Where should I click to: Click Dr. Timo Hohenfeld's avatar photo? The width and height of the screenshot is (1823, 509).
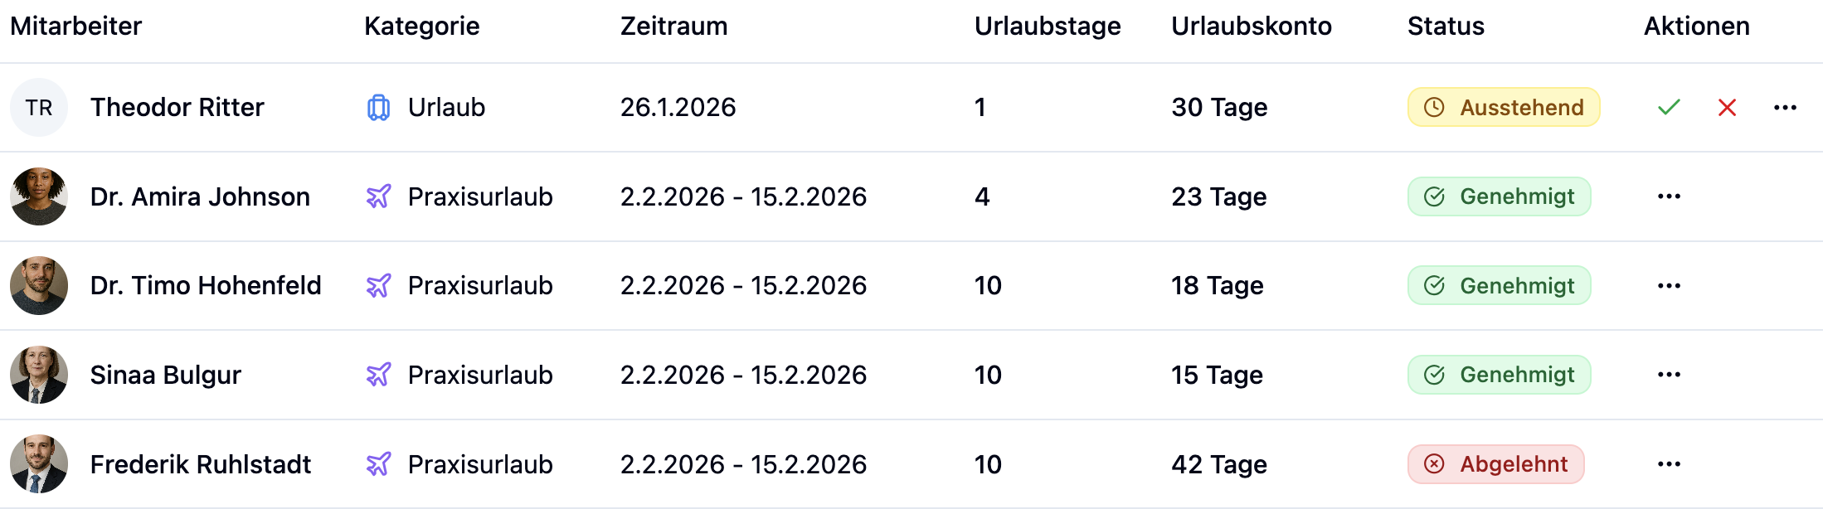[x=39, y=286]
